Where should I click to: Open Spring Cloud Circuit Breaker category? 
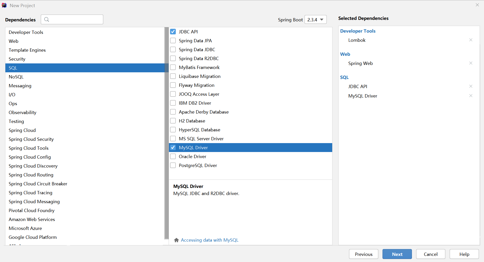coord(85,184)
